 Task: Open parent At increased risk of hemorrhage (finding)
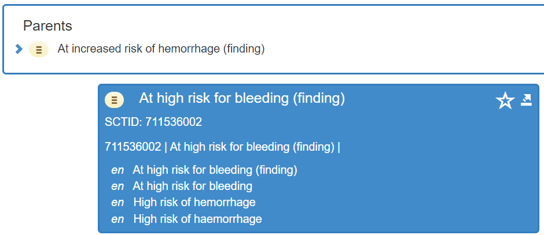point(161,49)
